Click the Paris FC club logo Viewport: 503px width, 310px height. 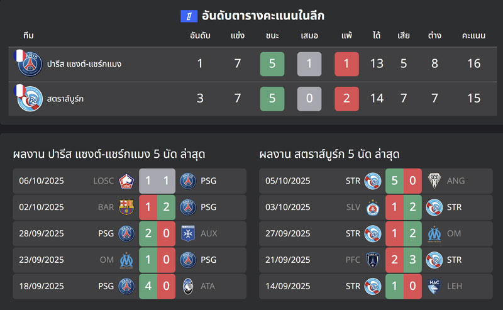pos(372,260)
